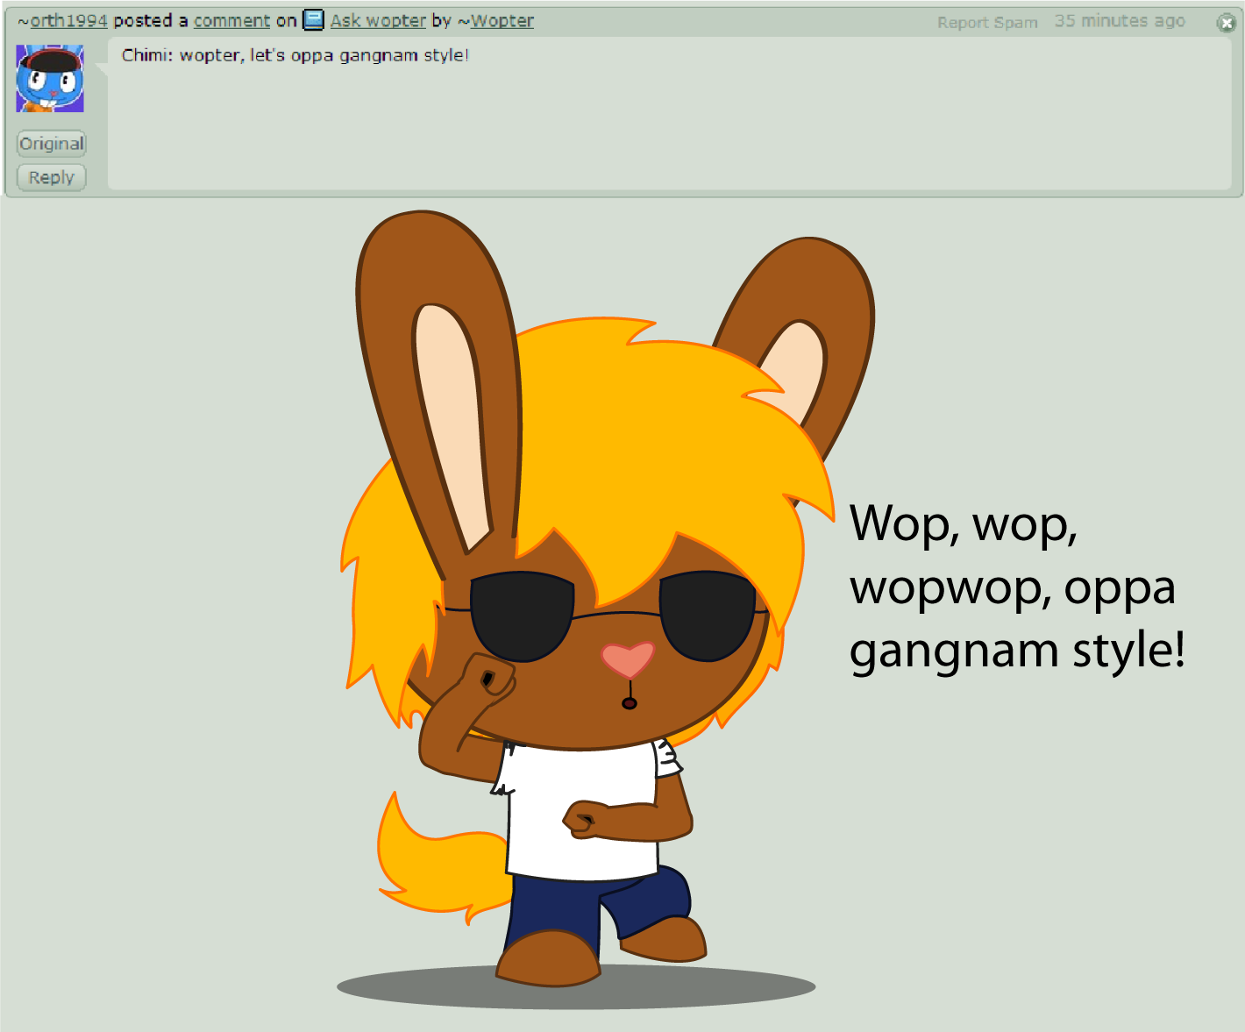The image size is (1245, 1032).
Task: Dismiss the comment with the close icon
Action: click(x=1227, y=23)
